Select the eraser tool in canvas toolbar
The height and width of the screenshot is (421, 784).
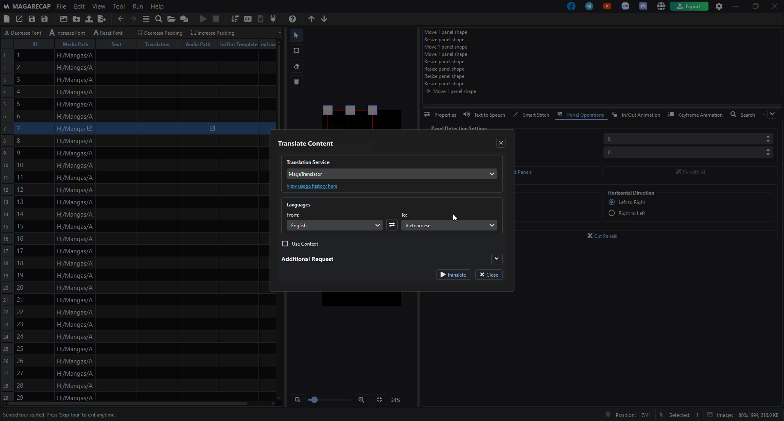(x=296, y=66)
